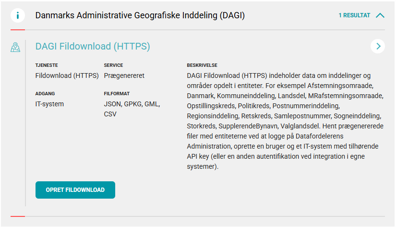This screenshot has height=227, width=396.
Task: Select the Fildownload (HTTPS) tjeneste value
Action: point(67,76)
